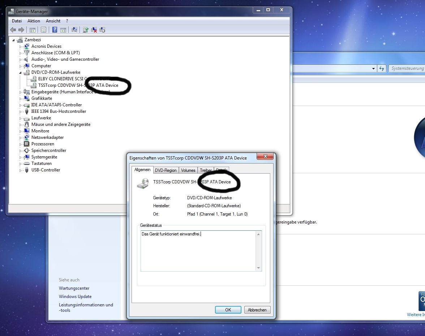Expand the Systemgeräte node
425x336 pixels.
(20, 157)
